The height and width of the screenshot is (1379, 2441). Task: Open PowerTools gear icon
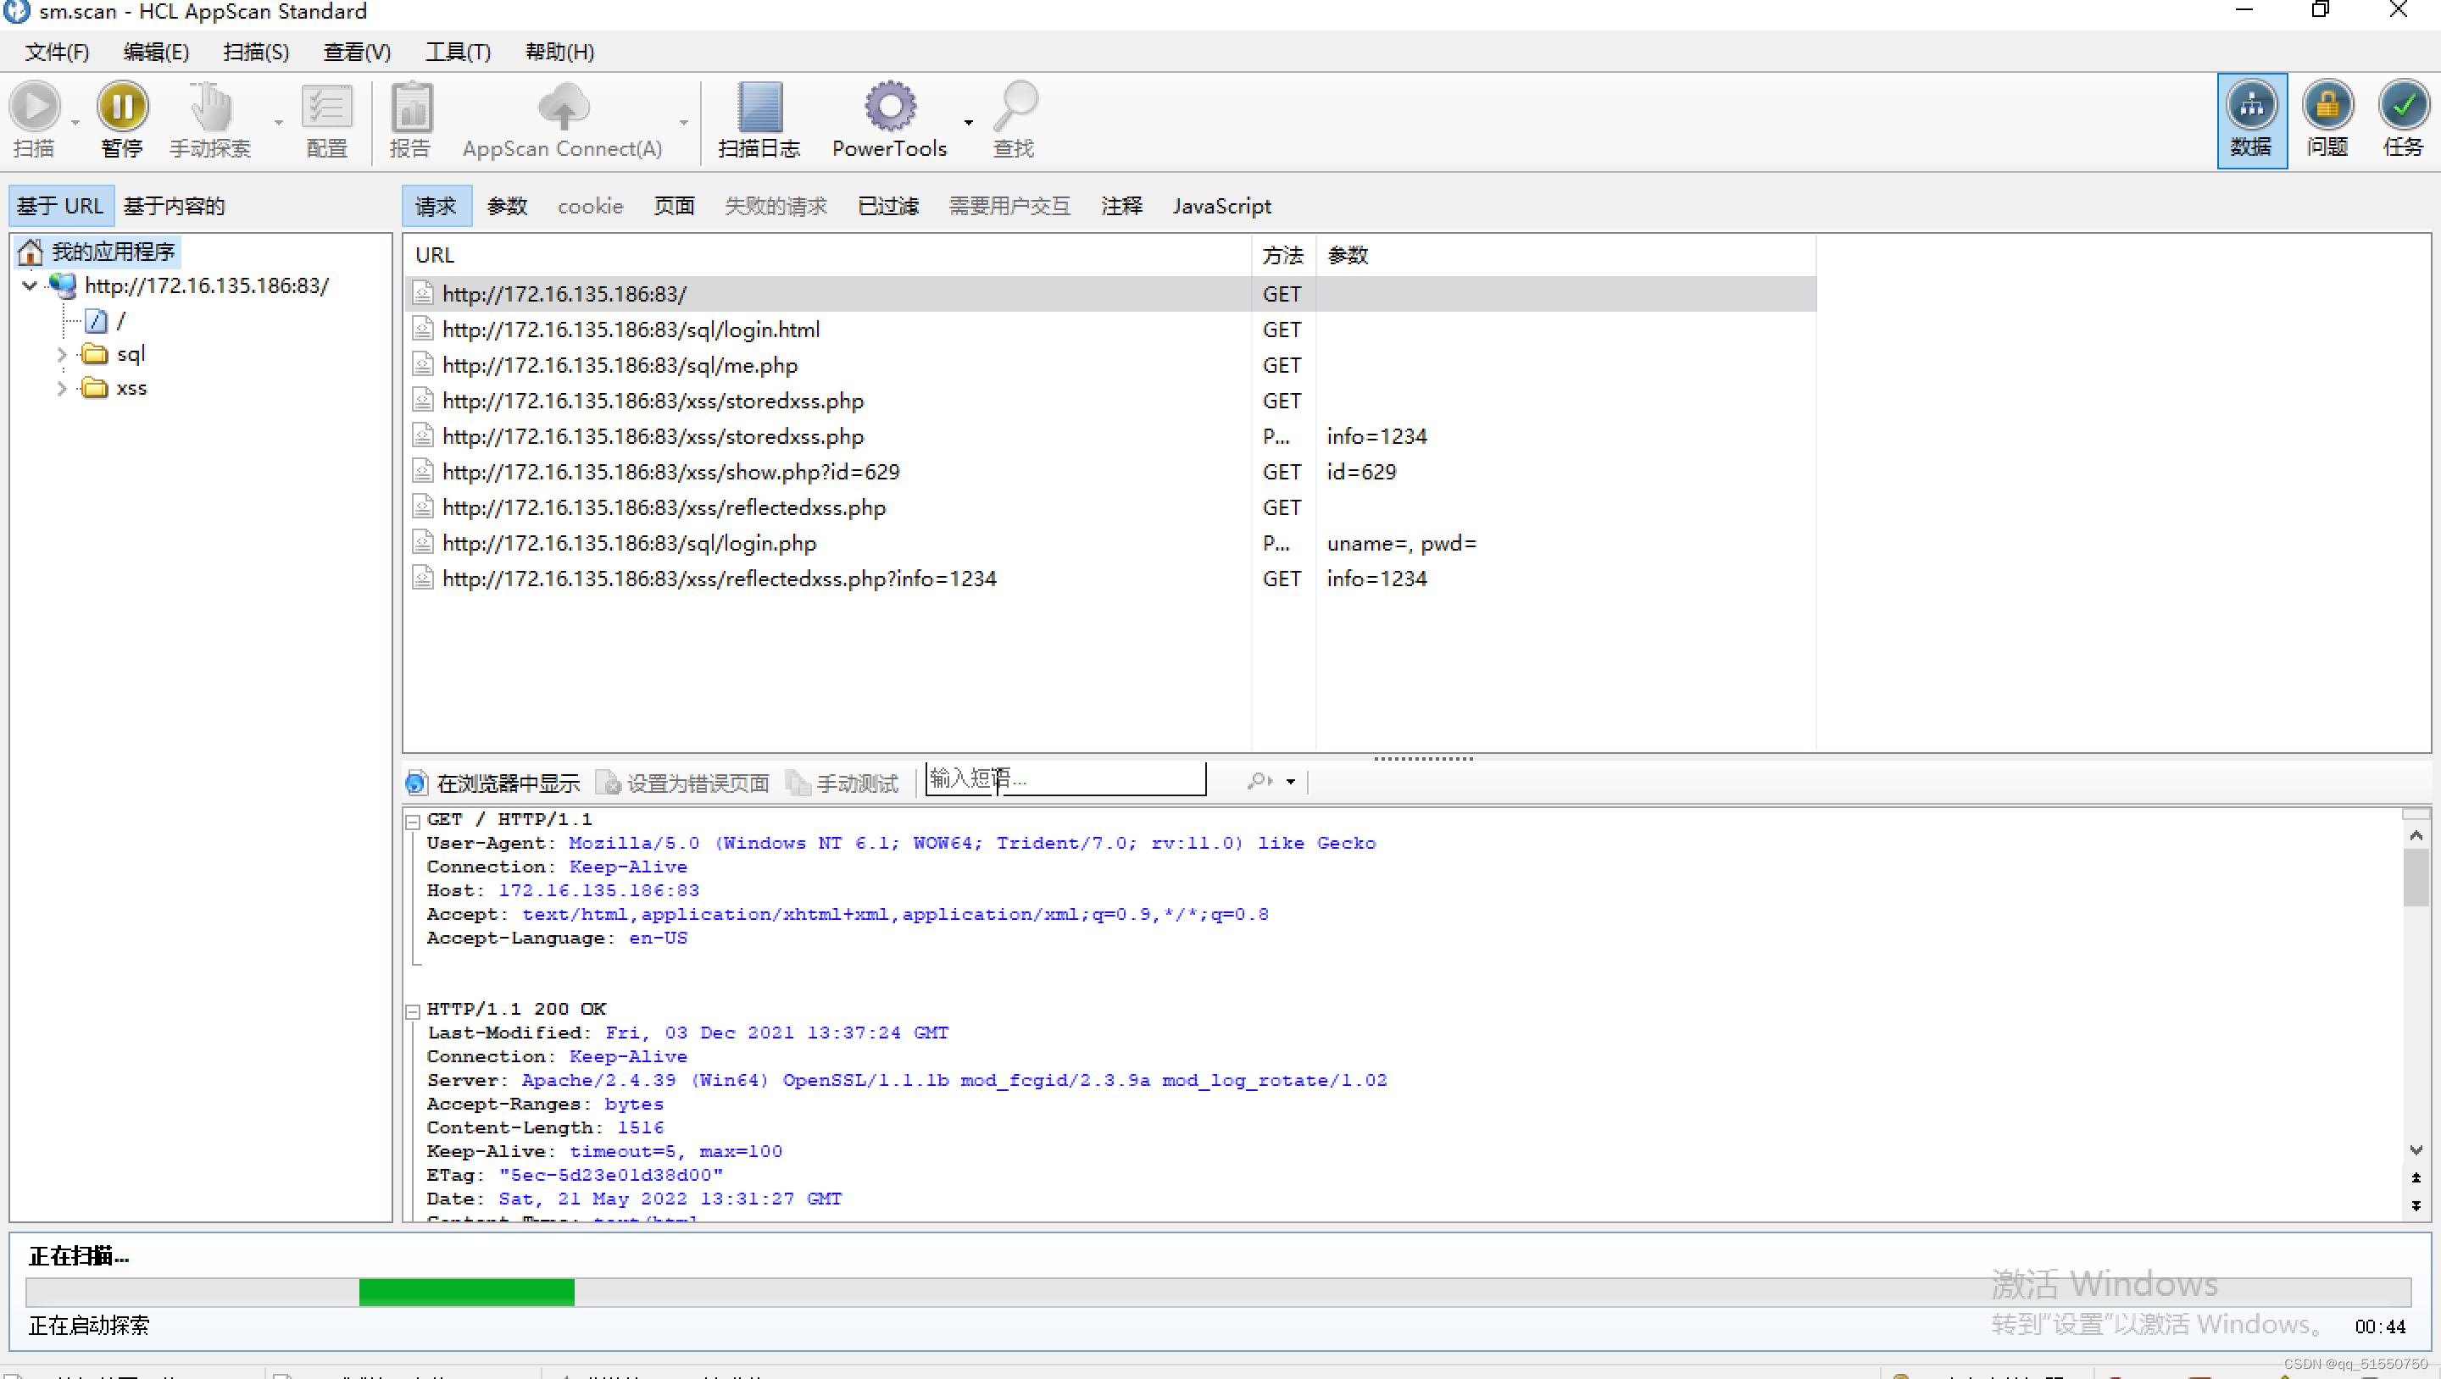coord(890,106)
